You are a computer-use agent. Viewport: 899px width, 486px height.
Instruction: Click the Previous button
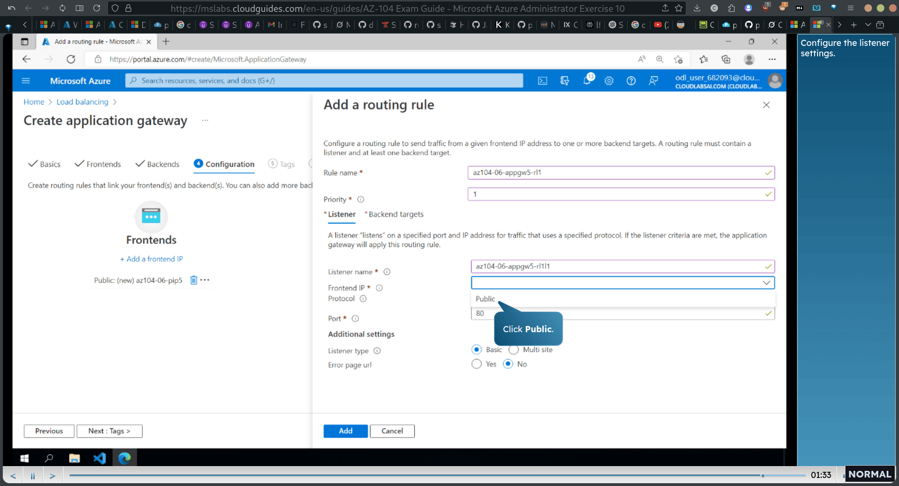(49, 431)
